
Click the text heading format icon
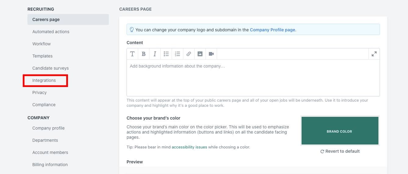pyautogui.click(x=132, y=54)
